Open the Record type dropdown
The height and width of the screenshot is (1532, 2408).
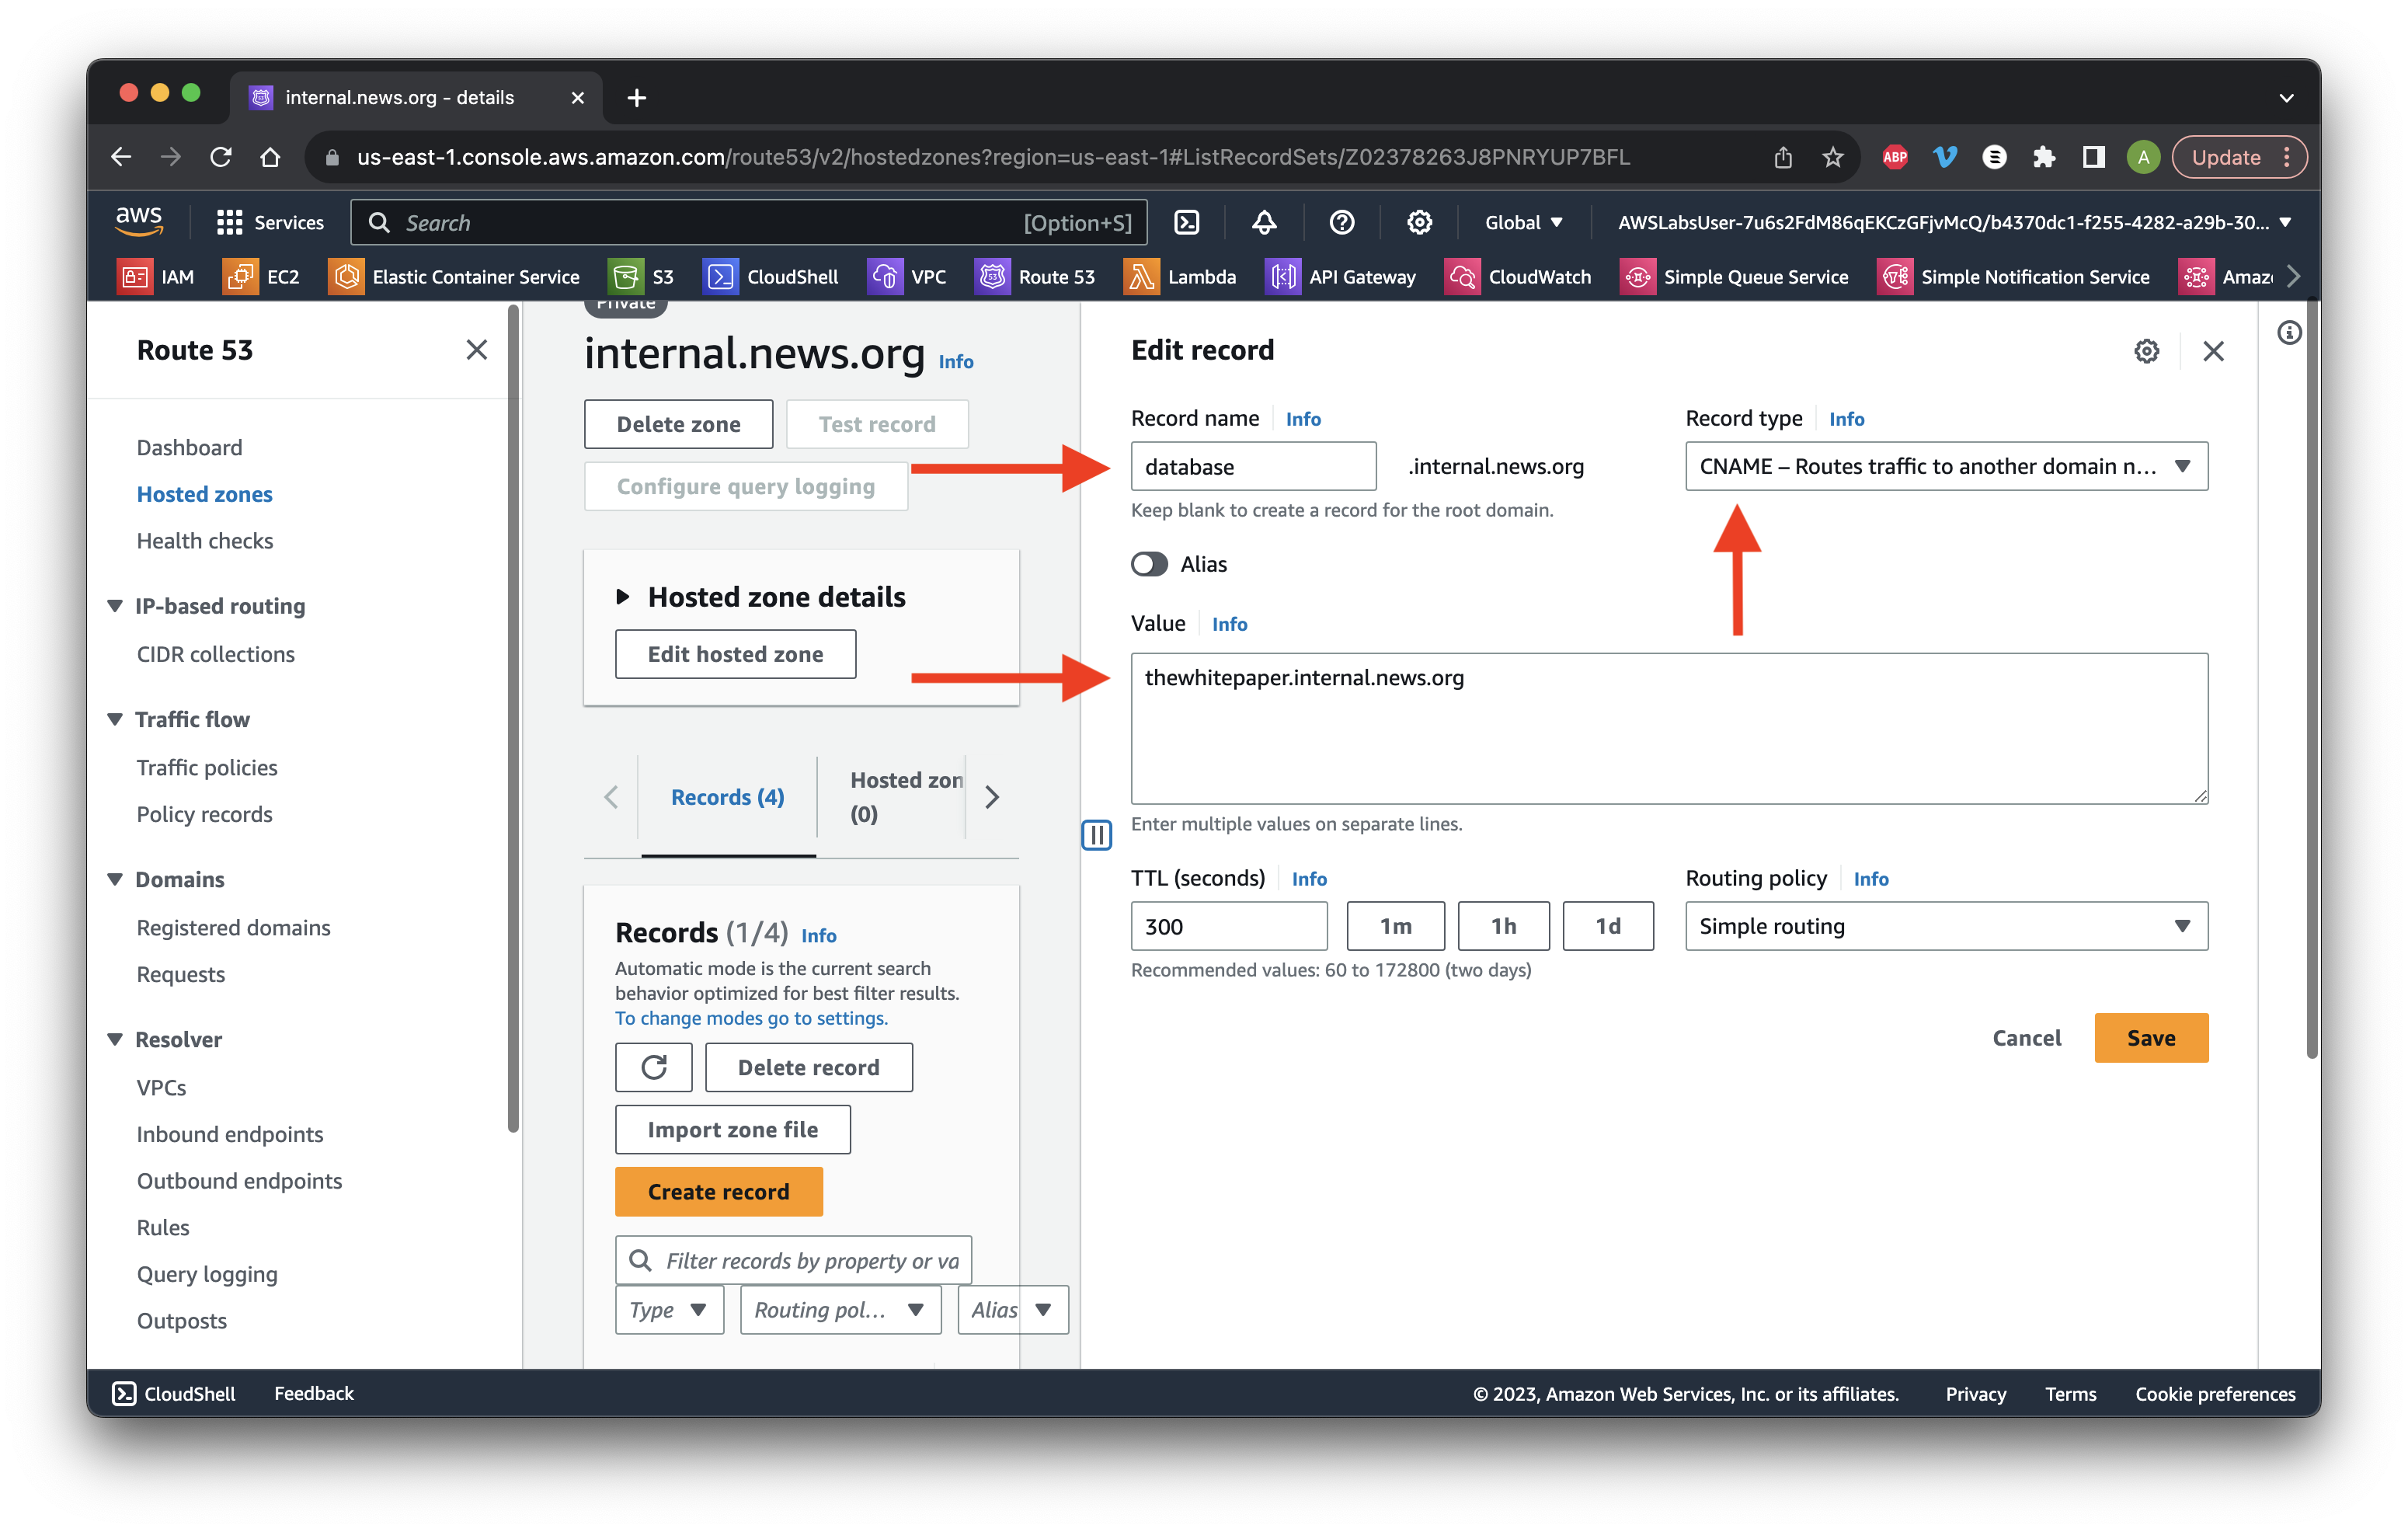[x=1946, y=466]
